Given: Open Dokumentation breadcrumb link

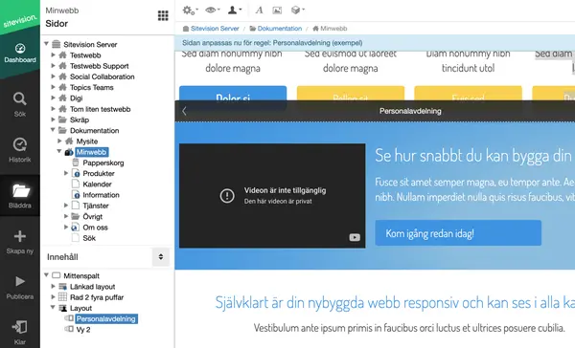Looking at the screenshot, I should [280, 29].
